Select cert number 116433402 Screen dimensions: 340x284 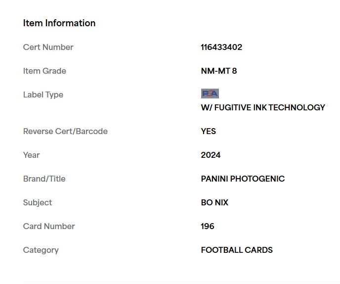click(221, 47)
